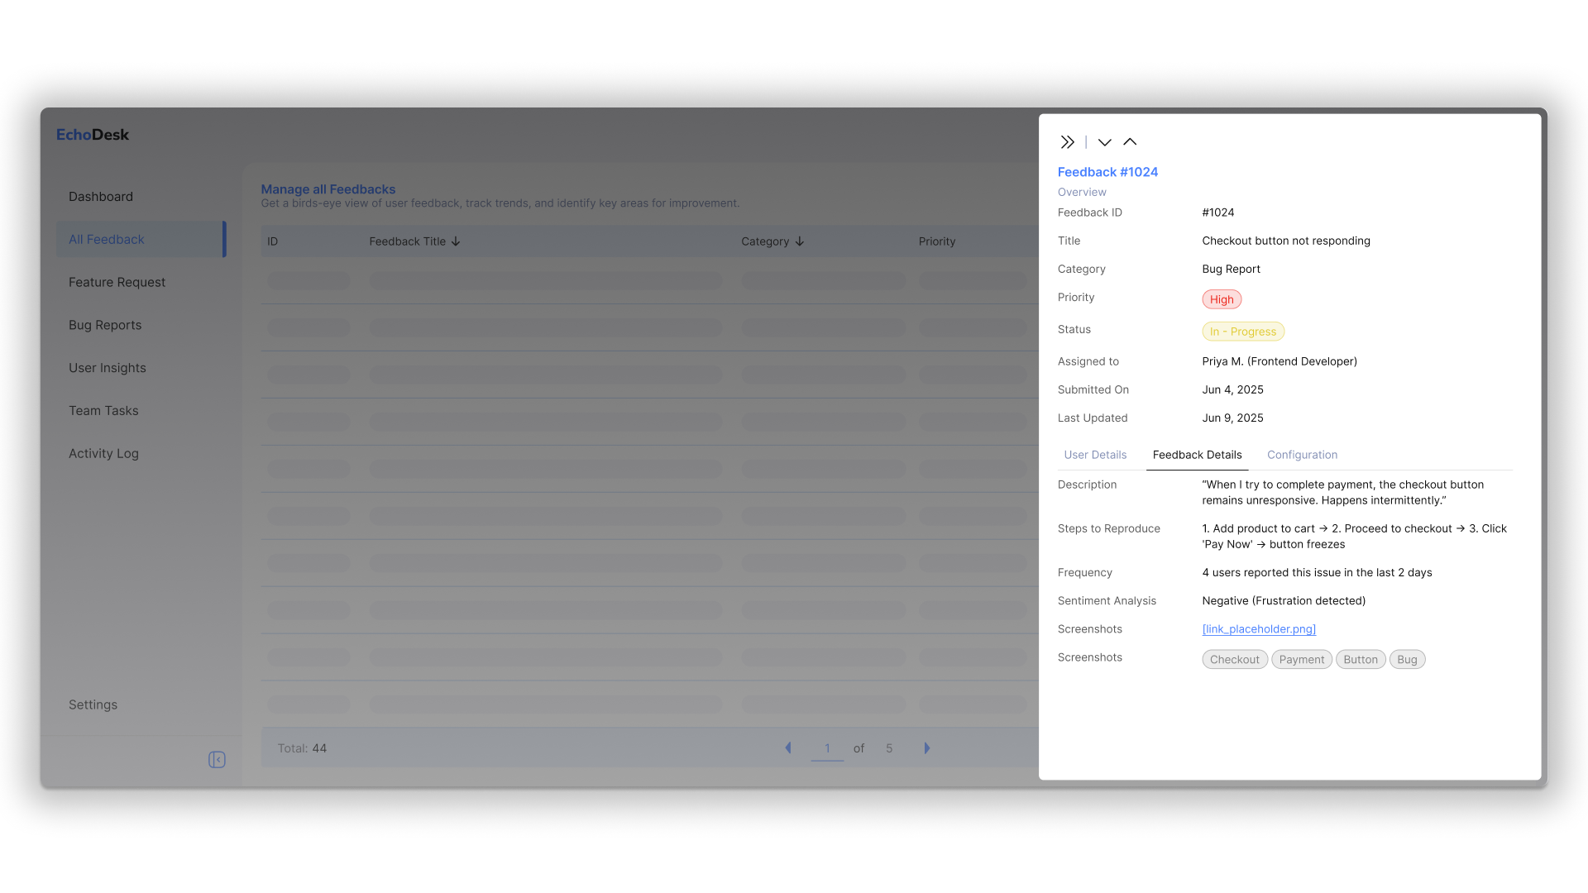Screen dimensions: 1588x893
Task: Select the Feedback Details tab
Action: 1197,455
